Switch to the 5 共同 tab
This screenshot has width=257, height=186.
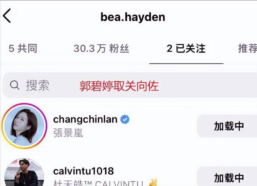click(x=23, y=49)
